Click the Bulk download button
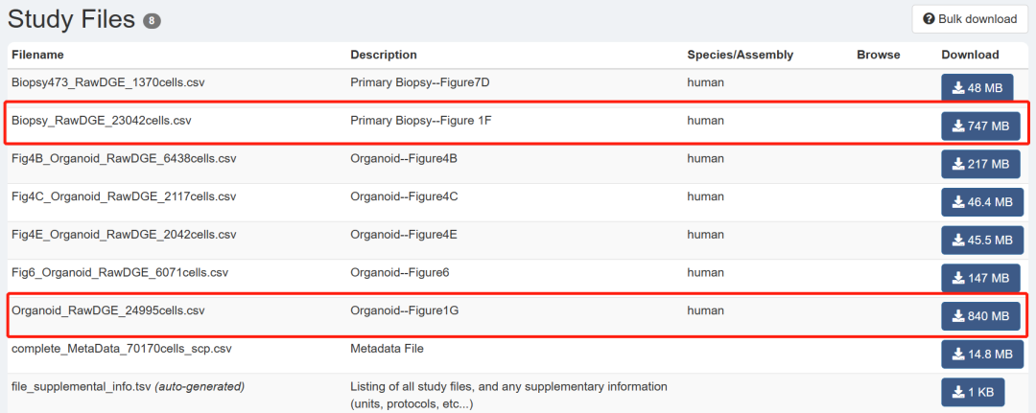 coord(969,19)
